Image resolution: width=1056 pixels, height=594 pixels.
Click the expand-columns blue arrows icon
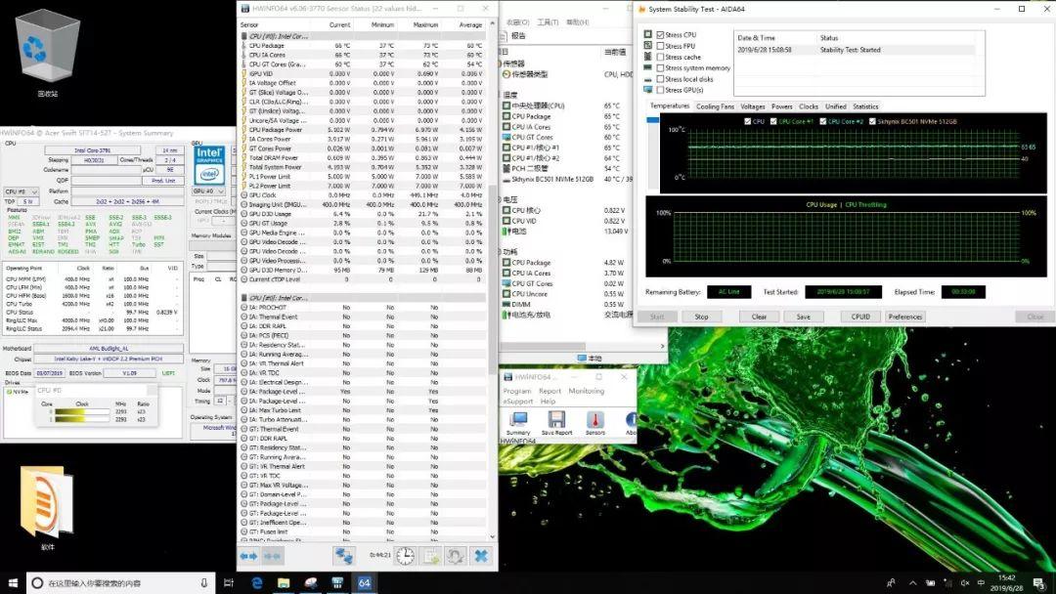248,555
